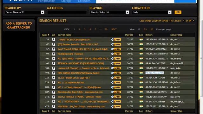Join the TerribLe FASTDL JetPack server
The width and height of the screenshot is (203, 114).
tap(116, 97)
